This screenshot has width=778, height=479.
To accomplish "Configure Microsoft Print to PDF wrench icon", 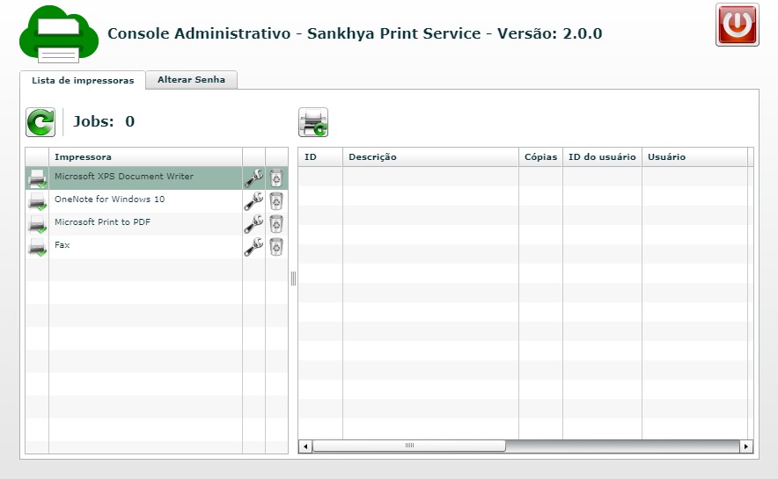I will (x=253, y=223).
